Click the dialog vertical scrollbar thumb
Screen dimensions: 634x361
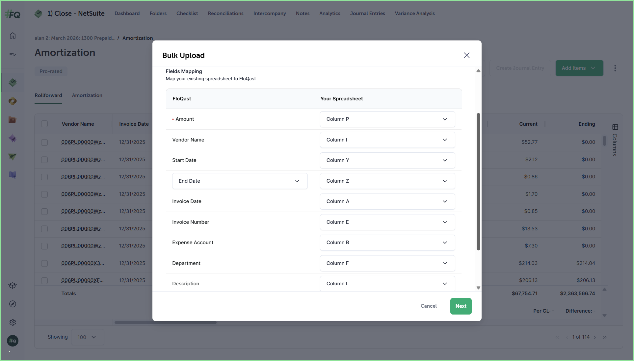tap(478, 182)
